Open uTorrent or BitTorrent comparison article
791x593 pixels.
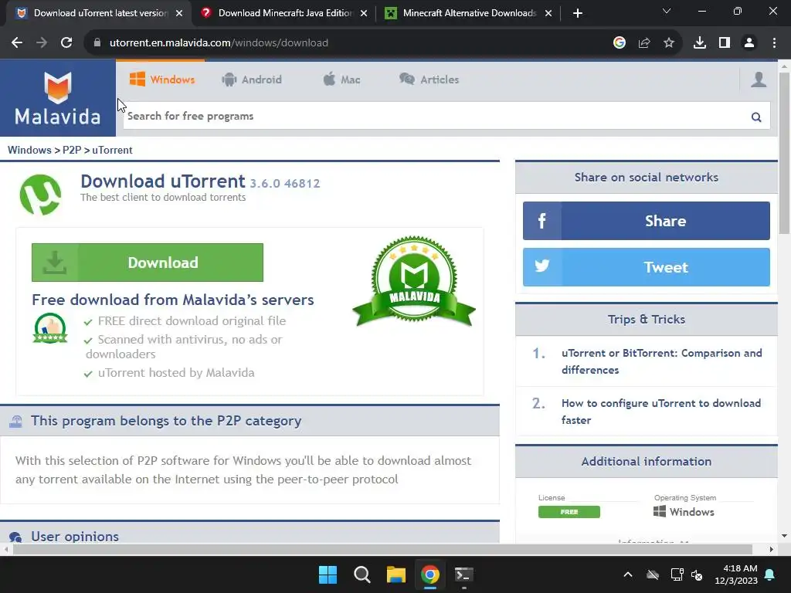click(661, 361)
